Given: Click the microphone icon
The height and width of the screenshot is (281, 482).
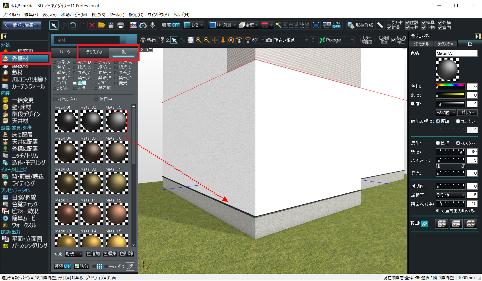Looking at the screenshot, I should [x=152, y=25].
